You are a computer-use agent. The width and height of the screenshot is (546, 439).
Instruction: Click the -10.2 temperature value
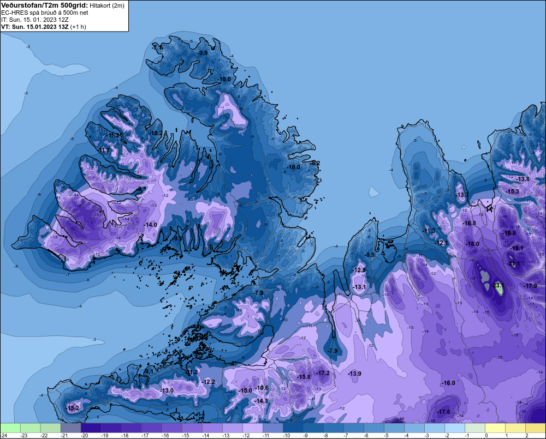[156, 133]
